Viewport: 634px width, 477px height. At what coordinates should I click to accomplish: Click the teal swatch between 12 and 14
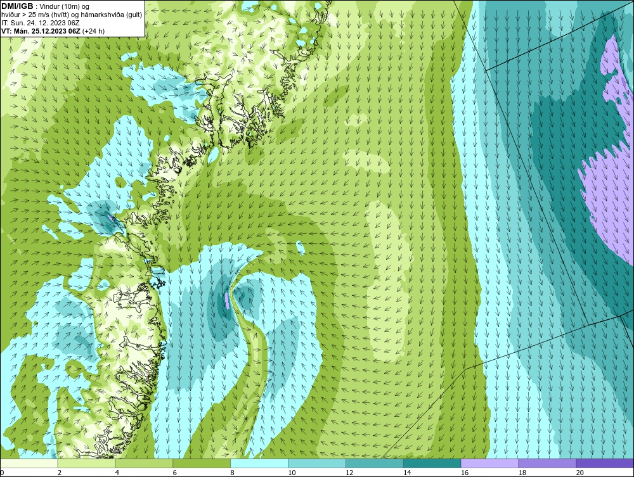(x=375, y=463)
